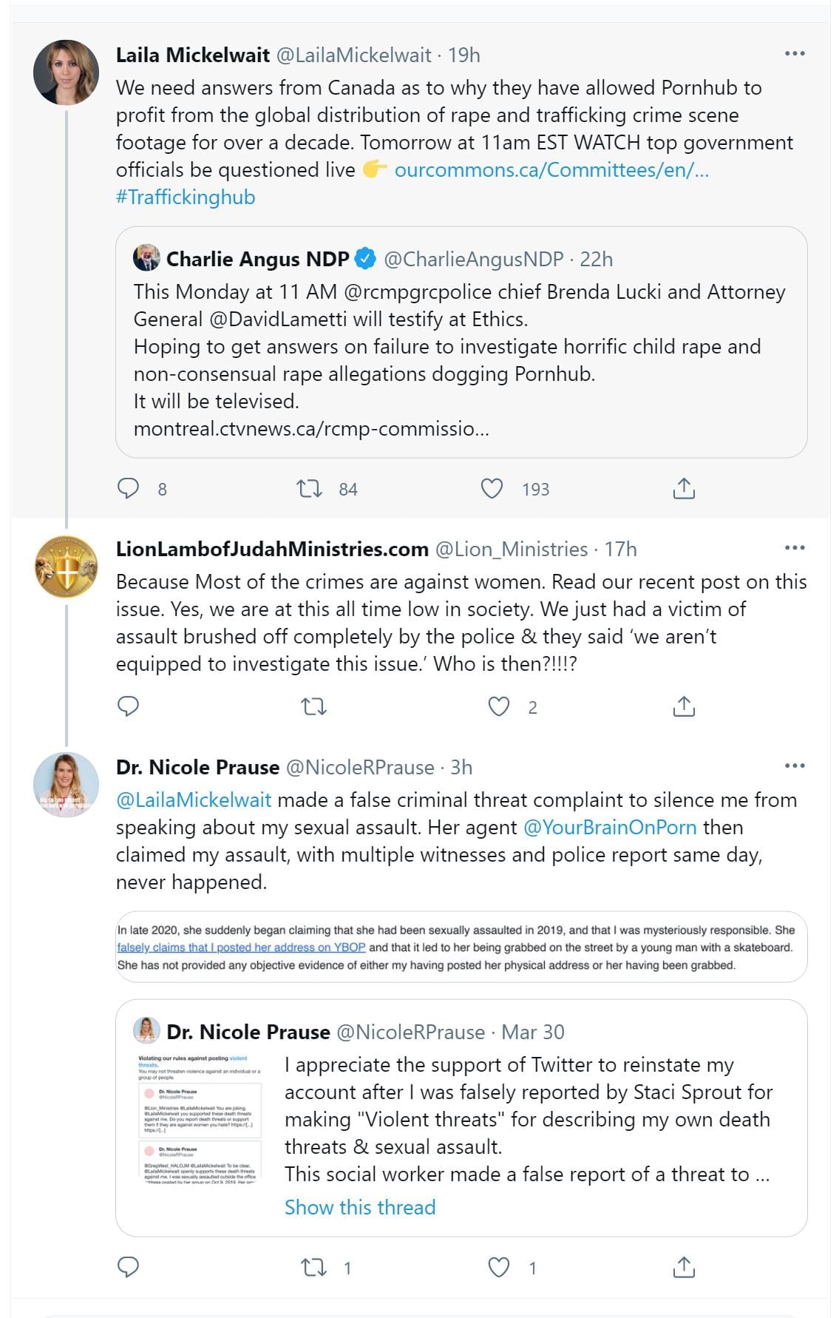Share Dr. Nicole Prause's tweet
Image resolution: width=839 pixels, height=1318 pixels.
[684, 1267]
